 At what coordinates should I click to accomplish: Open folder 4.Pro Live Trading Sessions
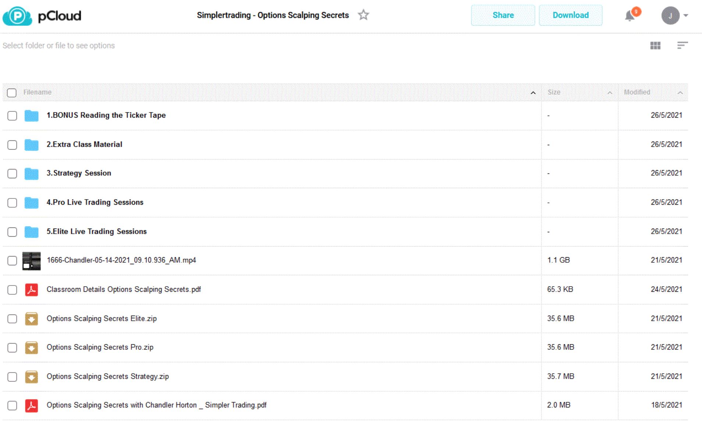coord(95,202)
